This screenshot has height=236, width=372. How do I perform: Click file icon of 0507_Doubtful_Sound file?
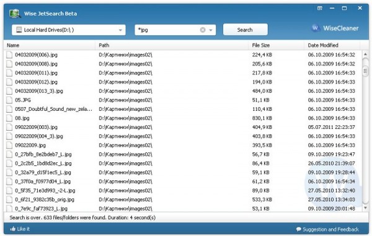point(9,109)
